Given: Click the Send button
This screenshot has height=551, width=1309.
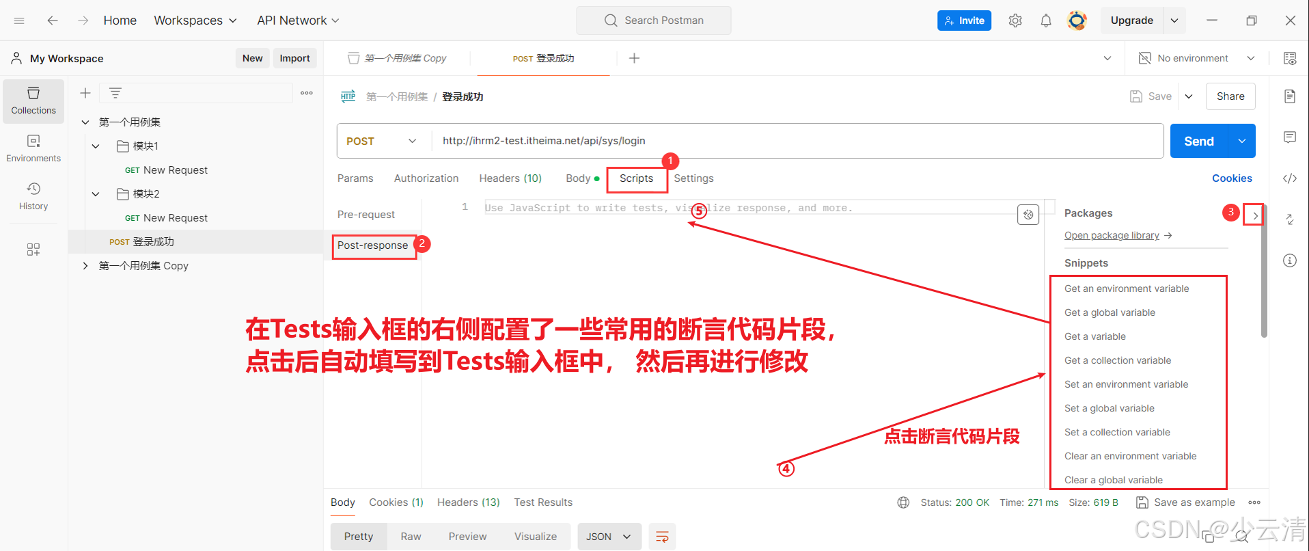Looking at the screenshot, I should tap(1199, 141).
